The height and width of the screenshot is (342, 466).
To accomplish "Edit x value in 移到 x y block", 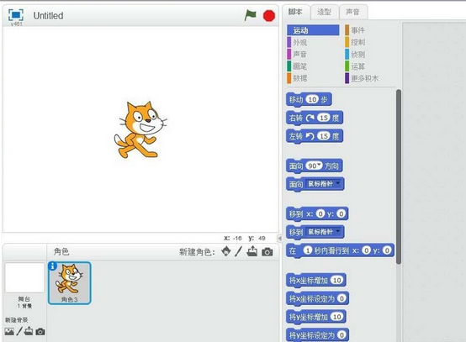I will pos(320,213).
